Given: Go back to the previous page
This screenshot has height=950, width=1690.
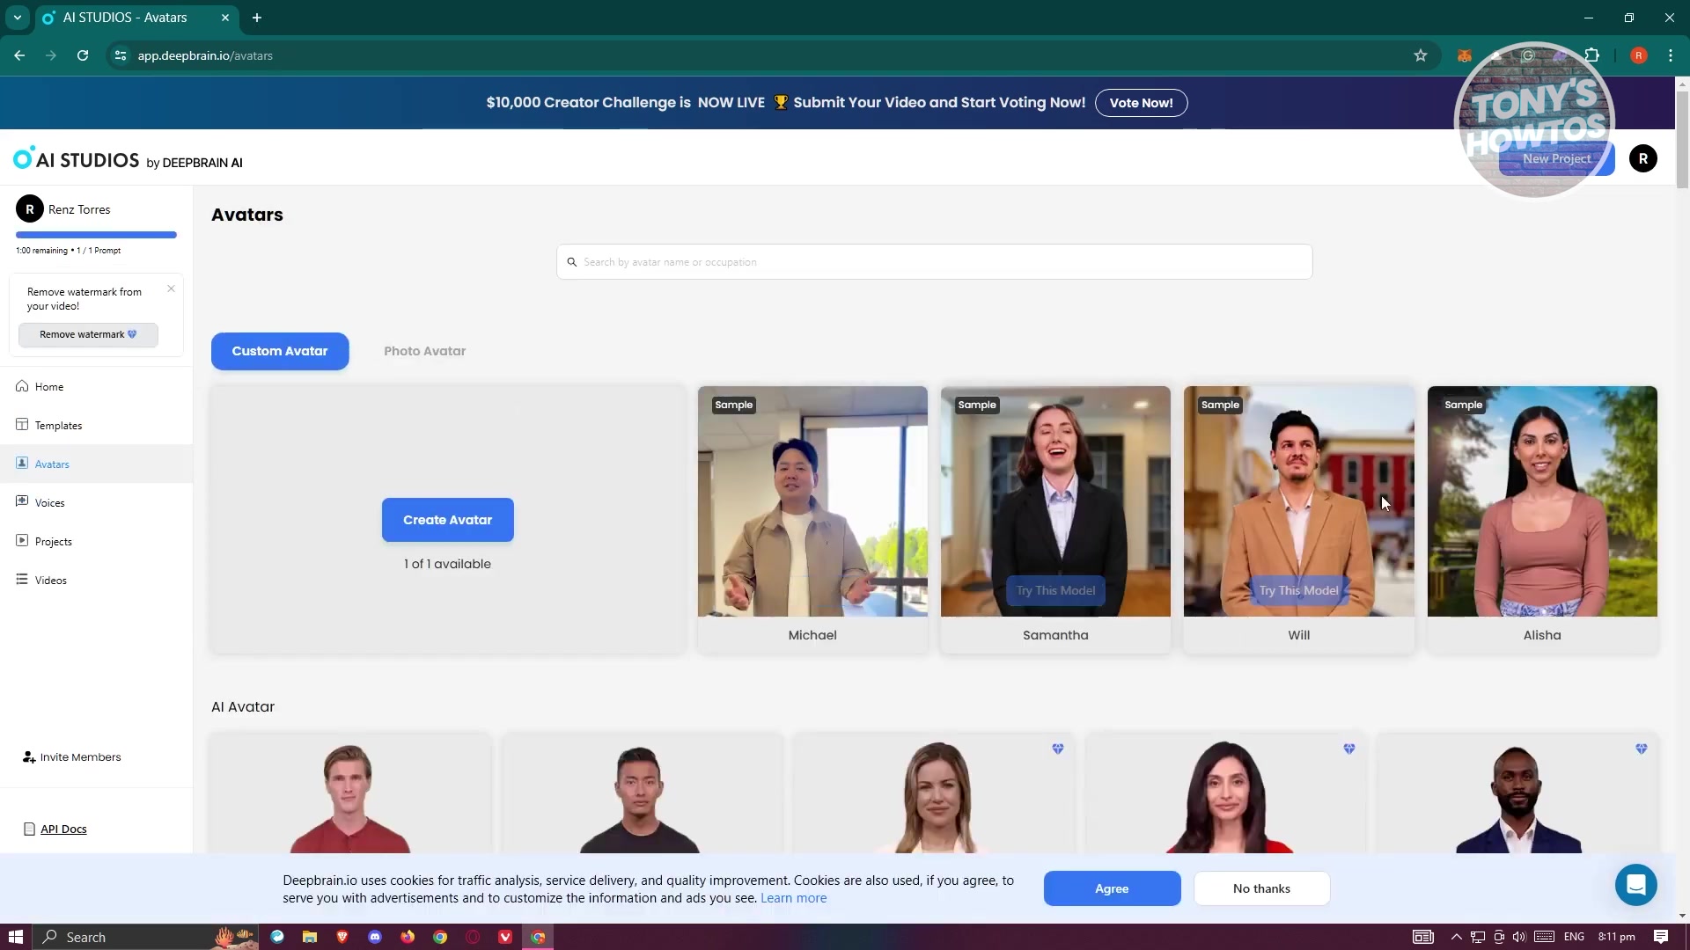Looking at the screenshot, I should tap(19, 55).
